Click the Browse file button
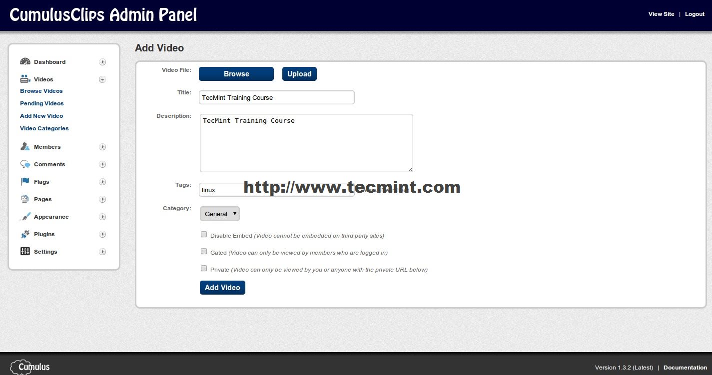This screenshot has height=375, width=712. (x=236, y=74)
